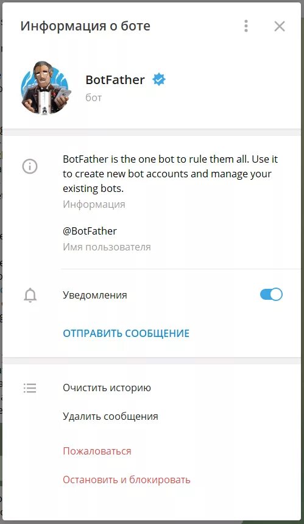Viewport: 304px width, 524px height.
Task: Click the info circle icon
Action: tap(30, 166)
